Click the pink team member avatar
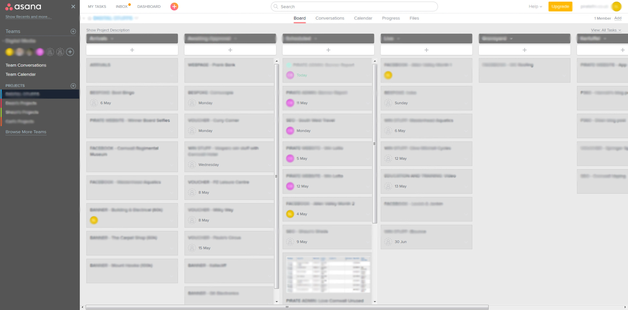 [x=39, y=52]
